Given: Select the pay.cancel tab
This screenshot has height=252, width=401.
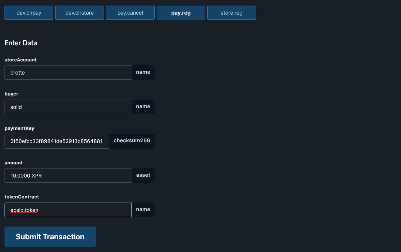Looking at the screenshot, I should click(x=130, y=12).
